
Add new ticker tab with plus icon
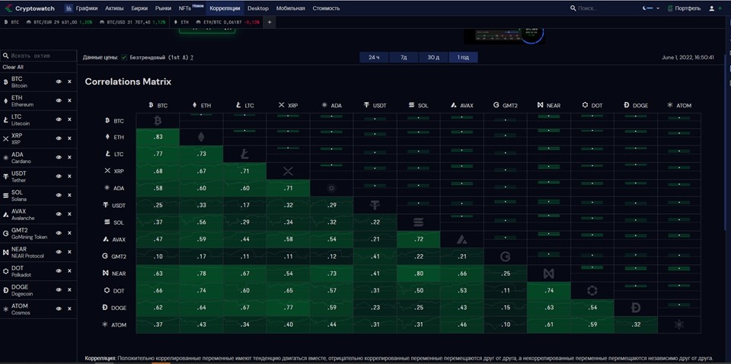pos(269,22)
